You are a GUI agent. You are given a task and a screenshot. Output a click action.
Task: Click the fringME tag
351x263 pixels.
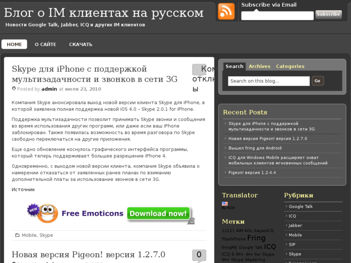pyautogui.click(x=229, y=248)
